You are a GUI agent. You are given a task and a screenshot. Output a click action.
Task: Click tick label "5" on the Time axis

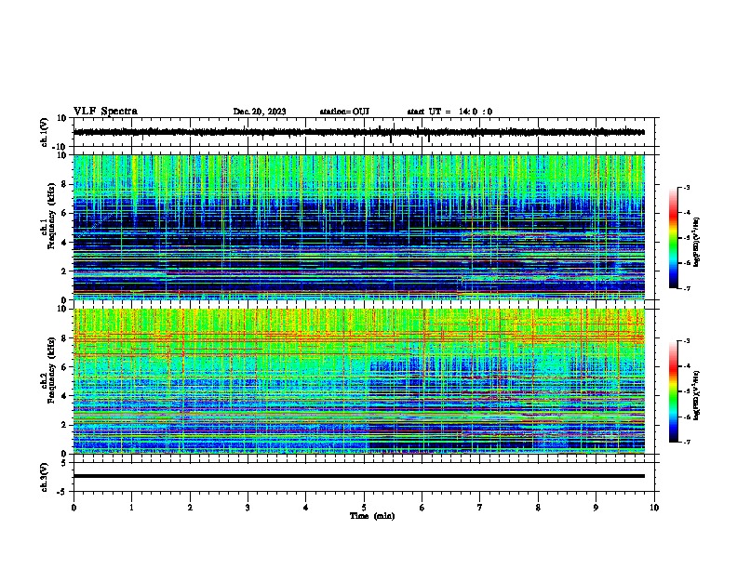pyautogui.click(x=364, y=508)
